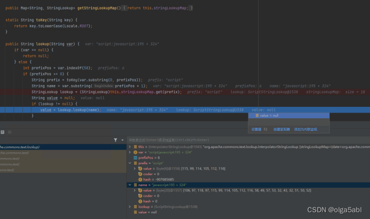The height and width of the screenshot is (219, 370).
Task: Click the field icon of byte[20] value
Action: 140,190
